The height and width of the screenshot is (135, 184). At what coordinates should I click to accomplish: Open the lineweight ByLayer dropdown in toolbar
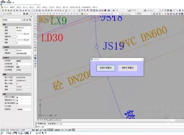127,14
